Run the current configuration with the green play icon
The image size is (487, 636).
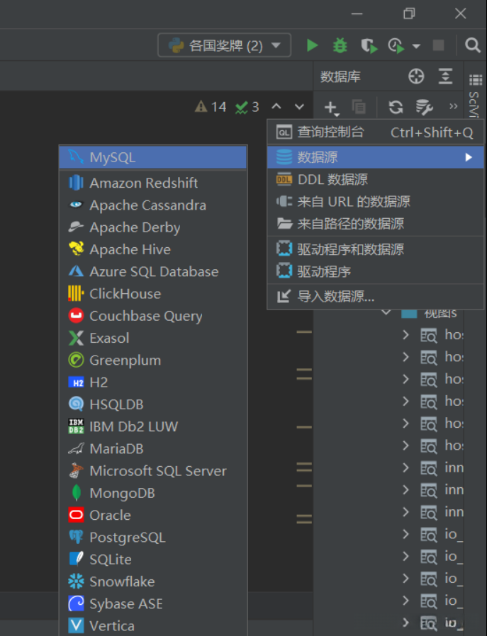click(x=312, y=46)
